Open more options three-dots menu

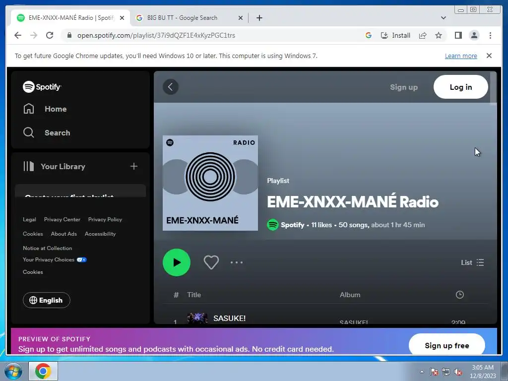(237, 262)
